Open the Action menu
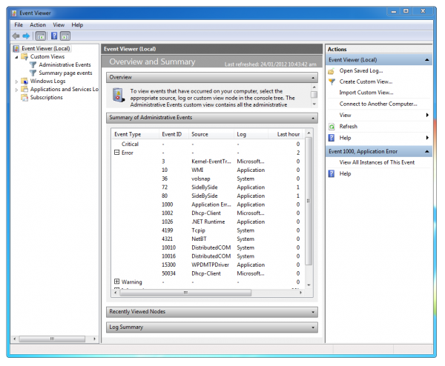445x366 pixels. (x=38, y=24)
